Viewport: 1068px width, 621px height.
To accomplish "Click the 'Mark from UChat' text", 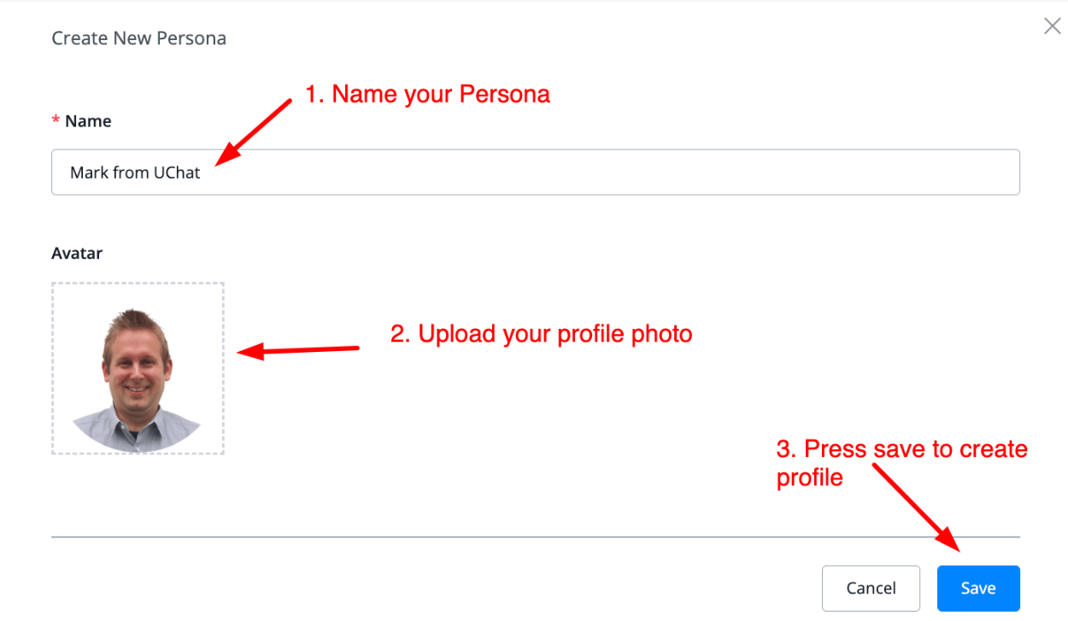I will click(x=135, y=173).
